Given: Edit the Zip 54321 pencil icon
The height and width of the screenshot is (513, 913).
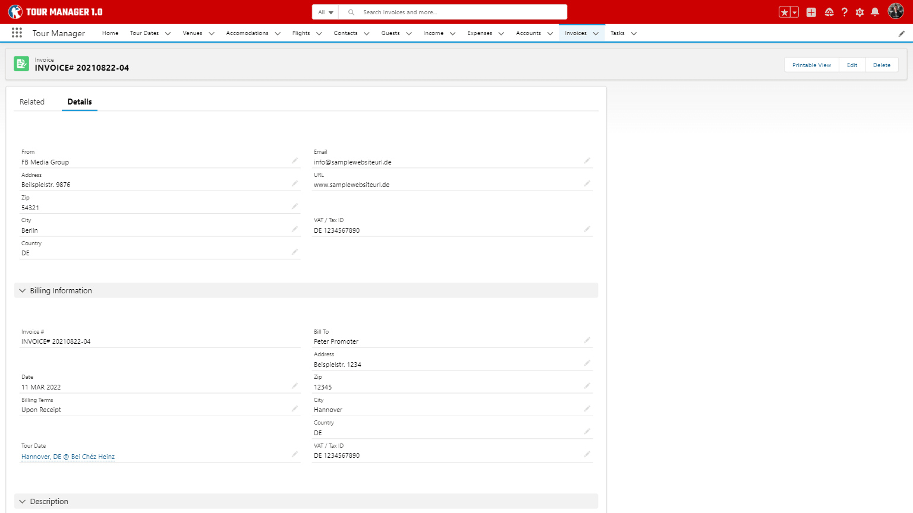Looking at the screenshot, I should [294, 206].
